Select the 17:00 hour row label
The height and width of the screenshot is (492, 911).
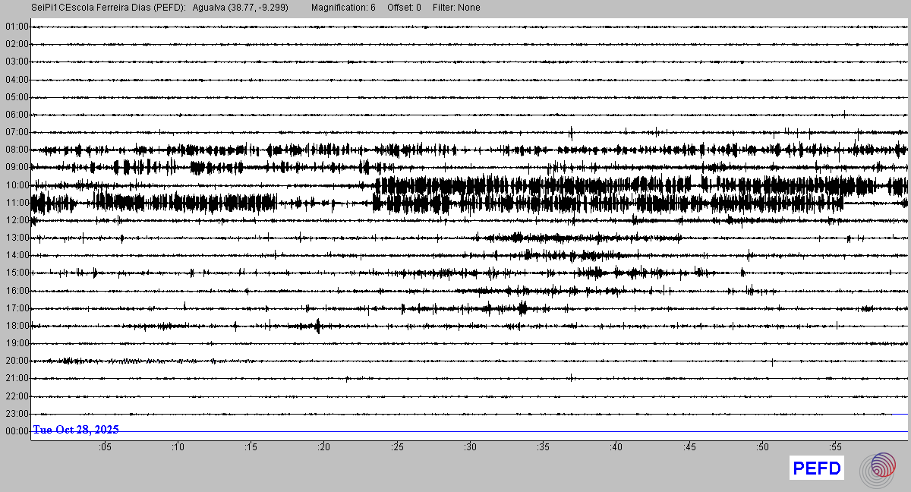coord(16,308)
